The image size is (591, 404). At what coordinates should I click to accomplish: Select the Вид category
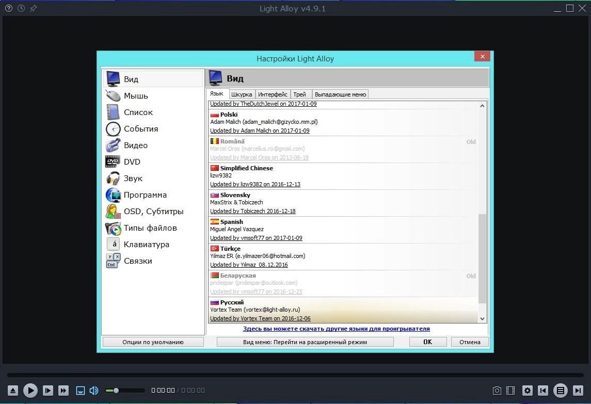coord(153,79)
